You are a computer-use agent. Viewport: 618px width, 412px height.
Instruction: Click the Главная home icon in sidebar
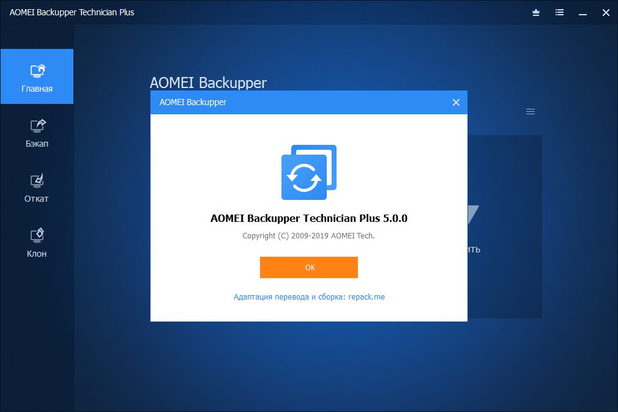pyautogui.click(x=37, y=70)
